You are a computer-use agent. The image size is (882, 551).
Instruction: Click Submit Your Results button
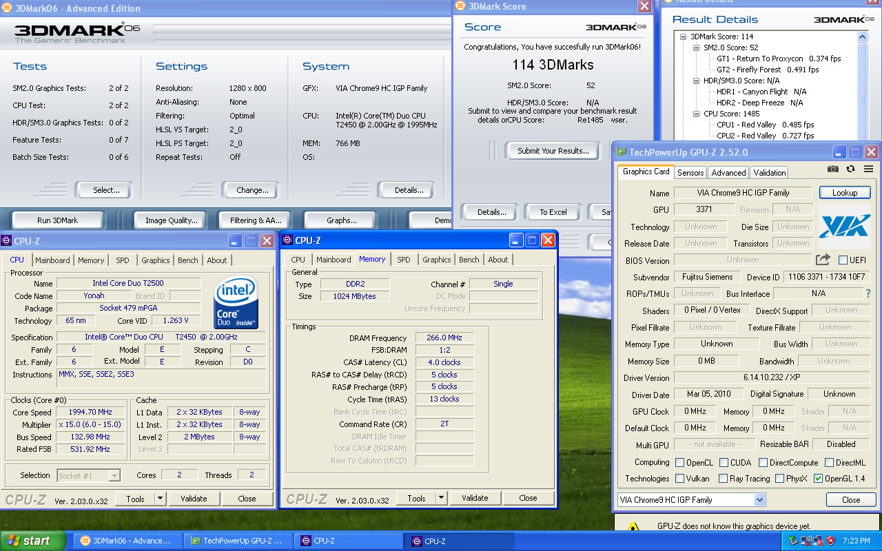553,151
